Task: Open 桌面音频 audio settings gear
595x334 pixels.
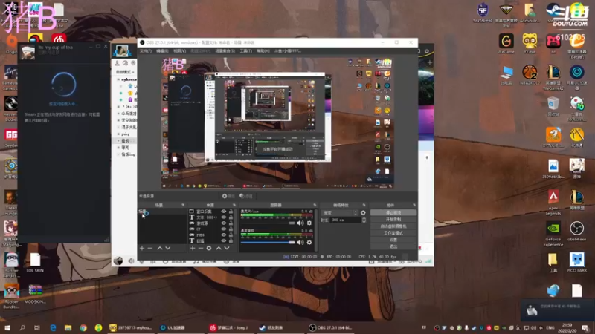Action: point(309,243)
